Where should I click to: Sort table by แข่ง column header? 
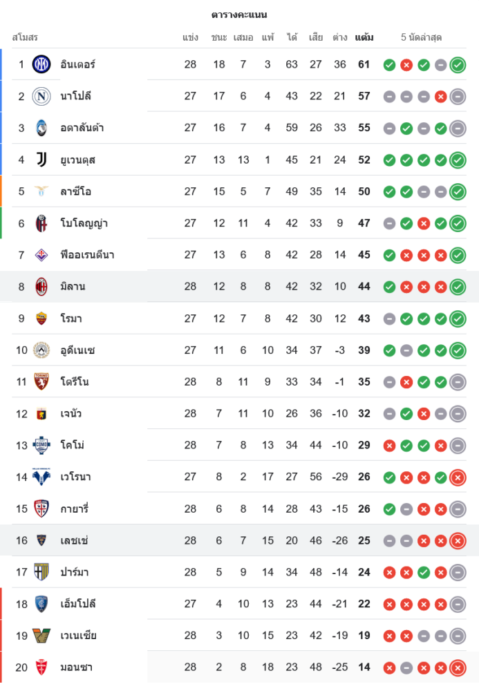pyautogui.click(x=191, y=37)
